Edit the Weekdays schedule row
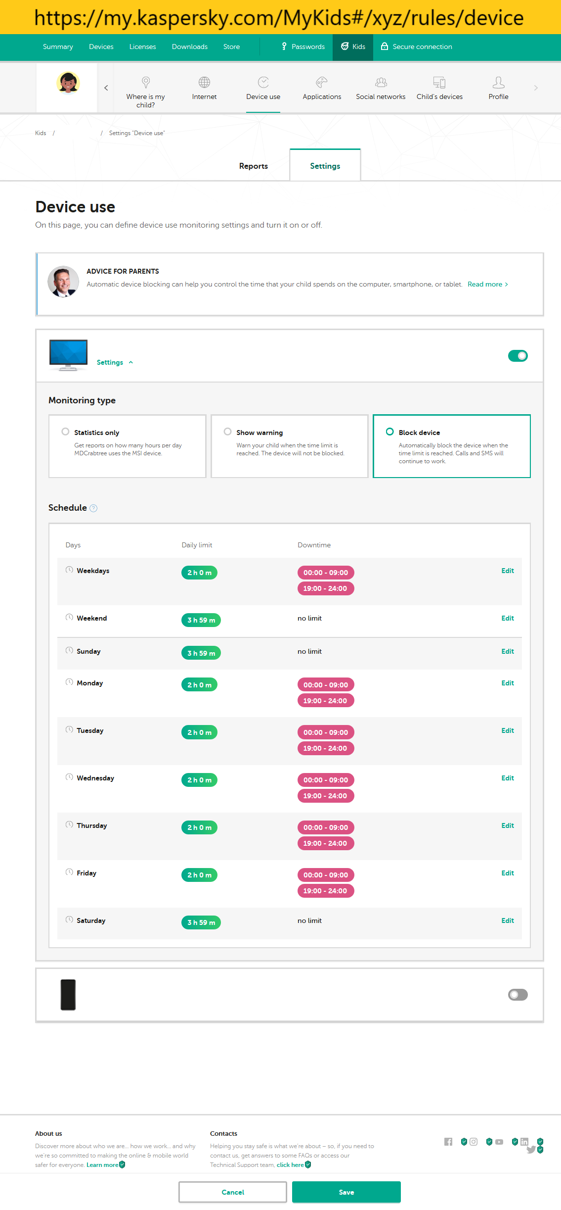This screenshot has height=1210, width=561. (x=508, y=571)
